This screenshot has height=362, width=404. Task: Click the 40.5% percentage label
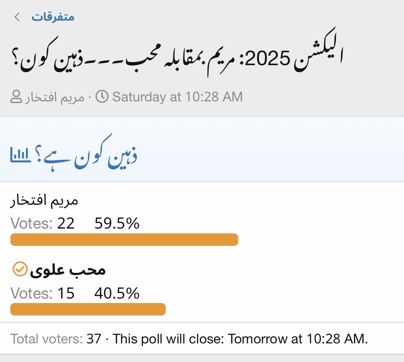(117, 293)
